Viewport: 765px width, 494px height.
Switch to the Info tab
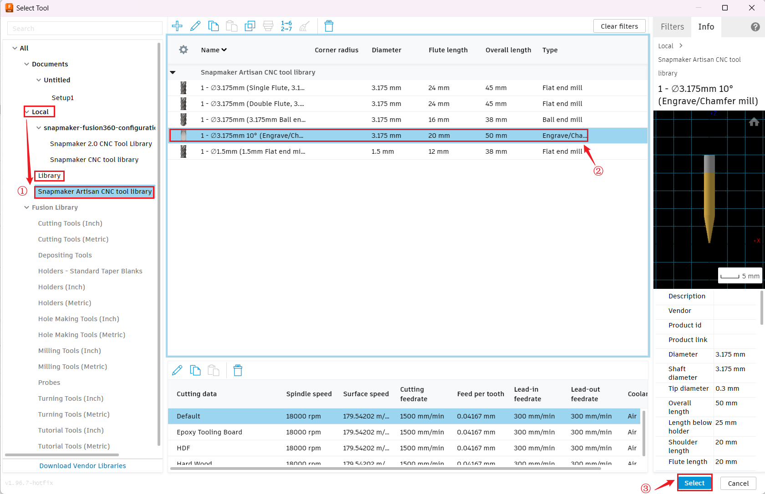point(706,27)
